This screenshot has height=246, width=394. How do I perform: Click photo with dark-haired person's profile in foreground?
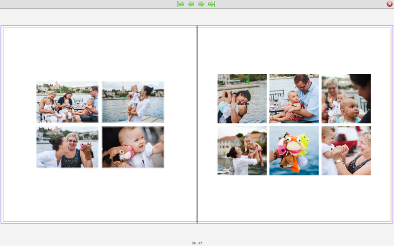[x=346, y=98]
